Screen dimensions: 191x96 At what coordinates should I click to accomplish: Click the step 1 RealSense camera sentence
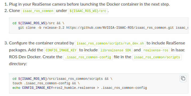[x=89, y=4]
